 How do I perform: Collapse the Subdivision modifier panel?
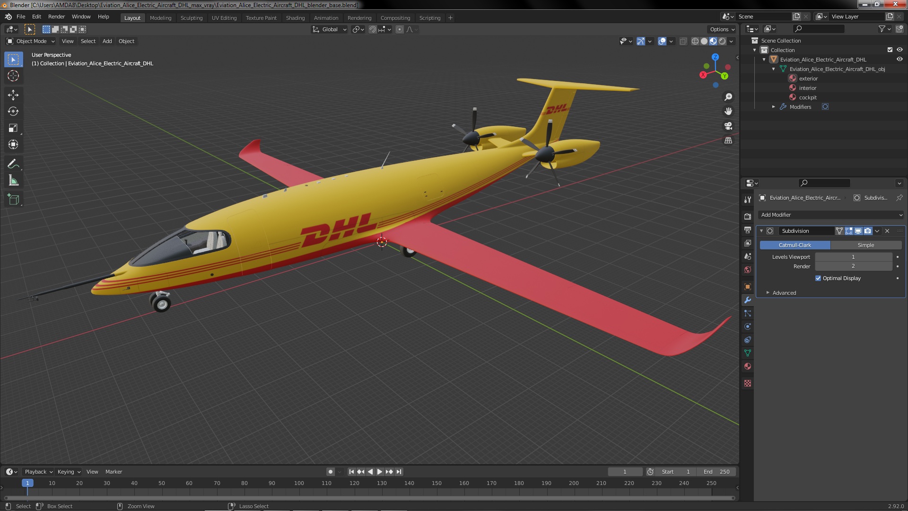(x=761, y=231)
